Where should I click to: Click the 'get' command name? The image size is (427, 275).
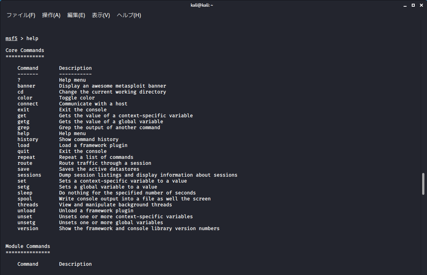tap(22, 115)
